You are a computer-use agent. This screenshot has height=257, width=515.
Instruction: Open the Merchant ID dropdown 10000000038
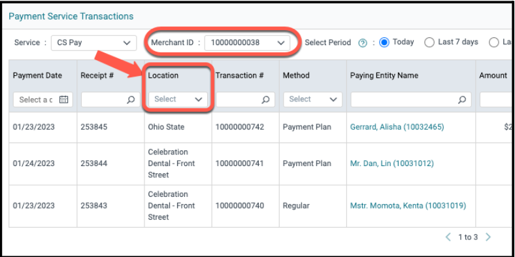pyautogui.click(x=247, y=43)
